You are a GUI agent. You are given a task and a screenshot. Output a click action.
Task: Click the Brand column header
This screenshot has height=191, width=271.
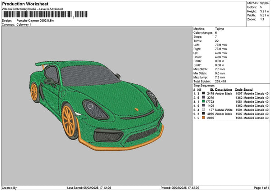248,89
